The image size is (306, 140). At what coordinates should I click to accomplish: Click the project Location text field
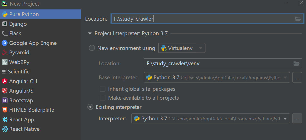point(202,19)
